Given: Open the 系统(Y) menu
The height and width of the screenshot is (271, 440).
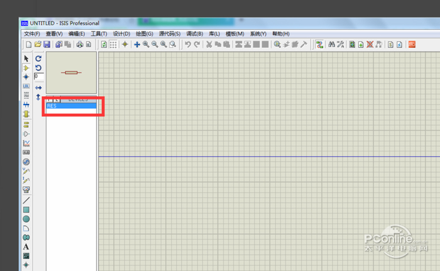Looking at the screenshot, I should click(258, 34).
